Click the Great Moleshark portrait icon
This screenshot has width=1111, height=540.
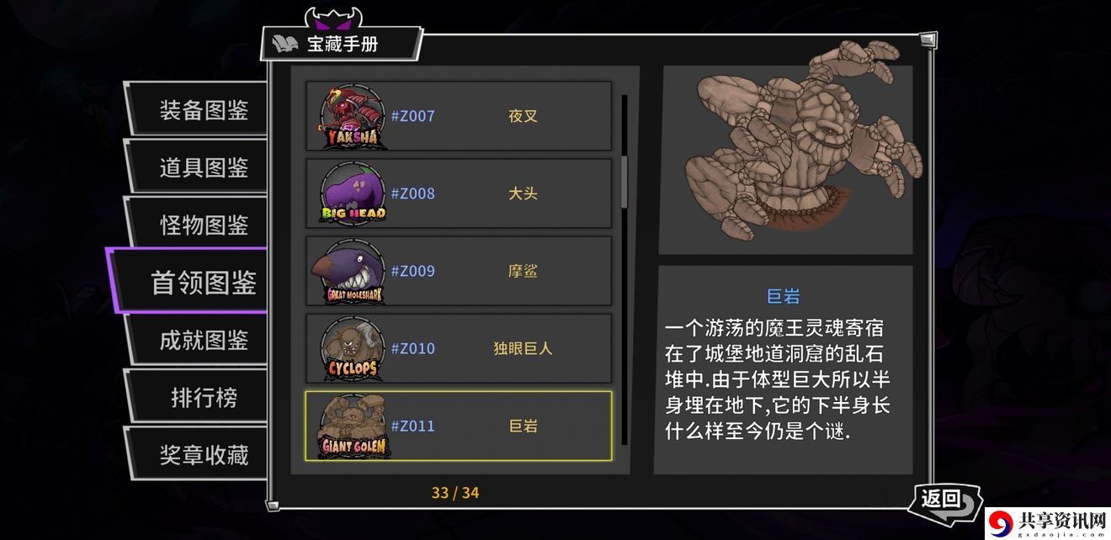(x=353, y=271)
